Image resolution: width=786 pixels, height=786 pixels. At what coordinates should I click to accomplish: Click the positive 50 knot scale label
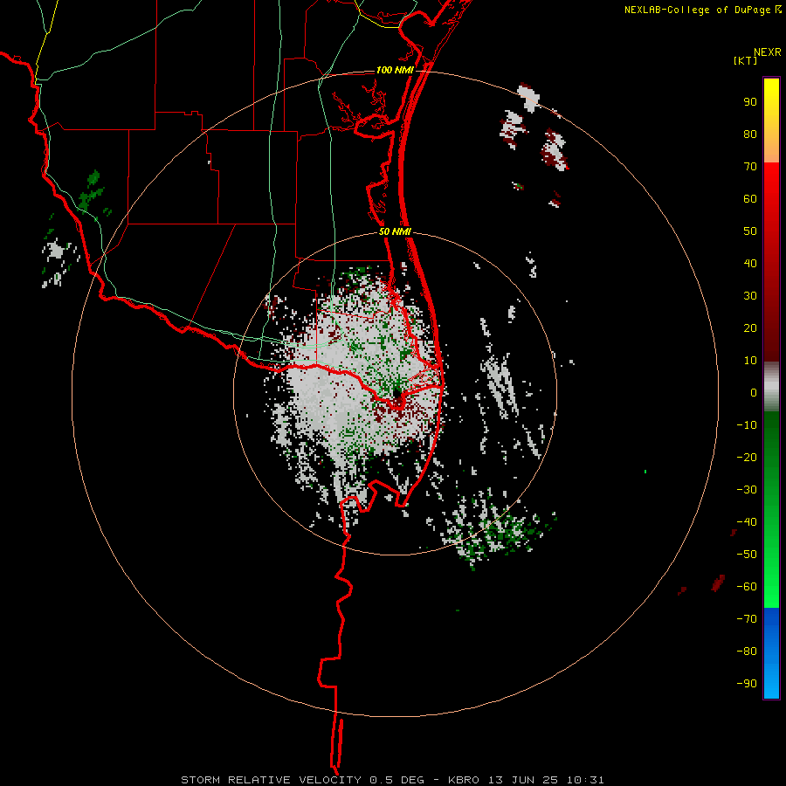coord(750,231)
